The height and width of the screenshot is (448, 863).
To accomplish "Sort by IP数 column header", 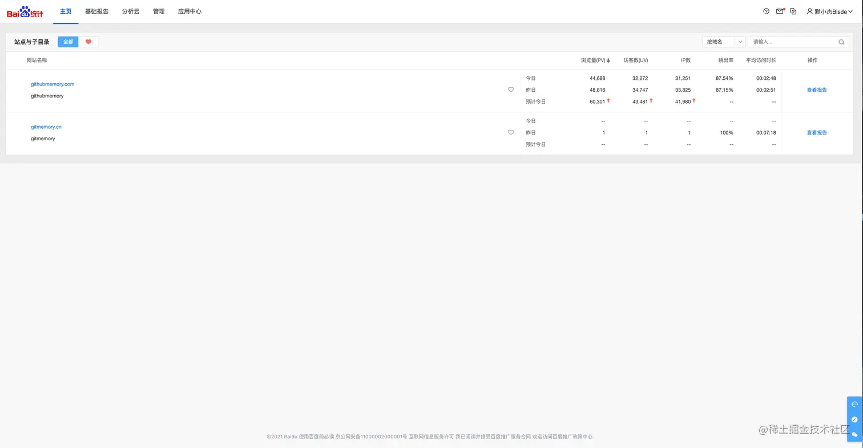I will pos(685,60).
